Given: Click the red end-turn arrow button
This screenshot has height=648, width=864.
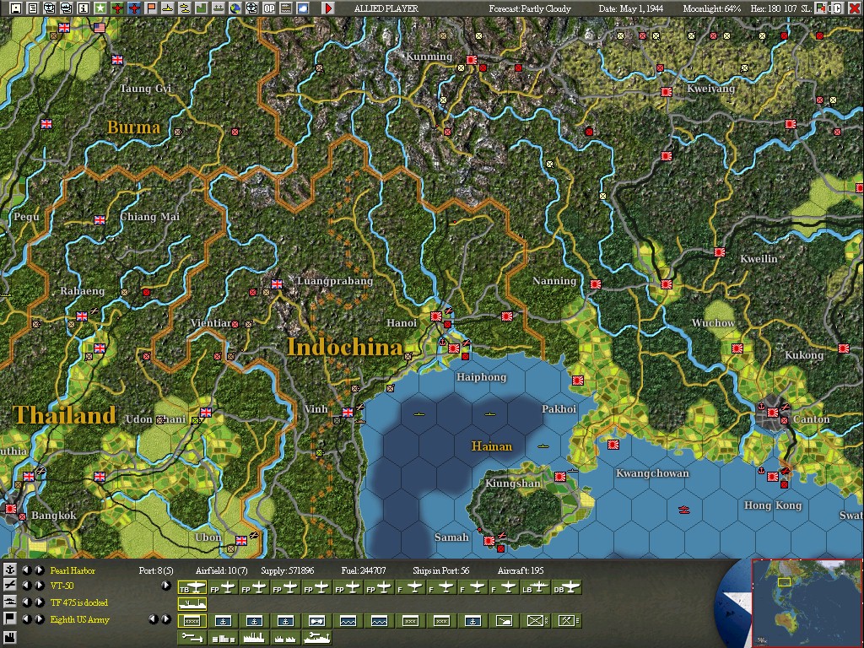Looking at the screenshot, I should tap(328, 8).
